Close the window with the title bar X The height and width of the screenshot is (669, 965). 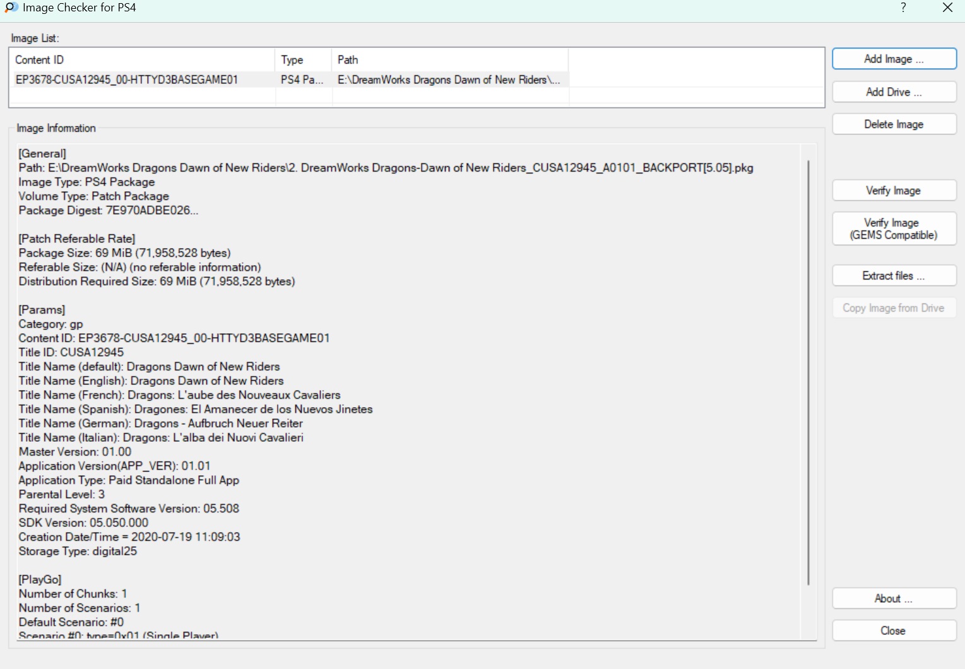[x=947, y=8]
